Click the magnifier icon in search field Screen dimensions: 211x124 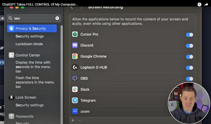10,18
